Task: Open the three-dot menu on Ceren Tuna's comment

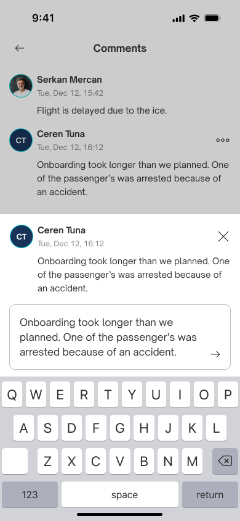Action: click(x=223, y=140)
